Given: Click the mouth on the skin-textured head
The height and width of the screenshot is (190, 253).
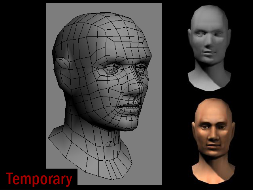Looking at the screenshot, I should (x=212, y=147).
